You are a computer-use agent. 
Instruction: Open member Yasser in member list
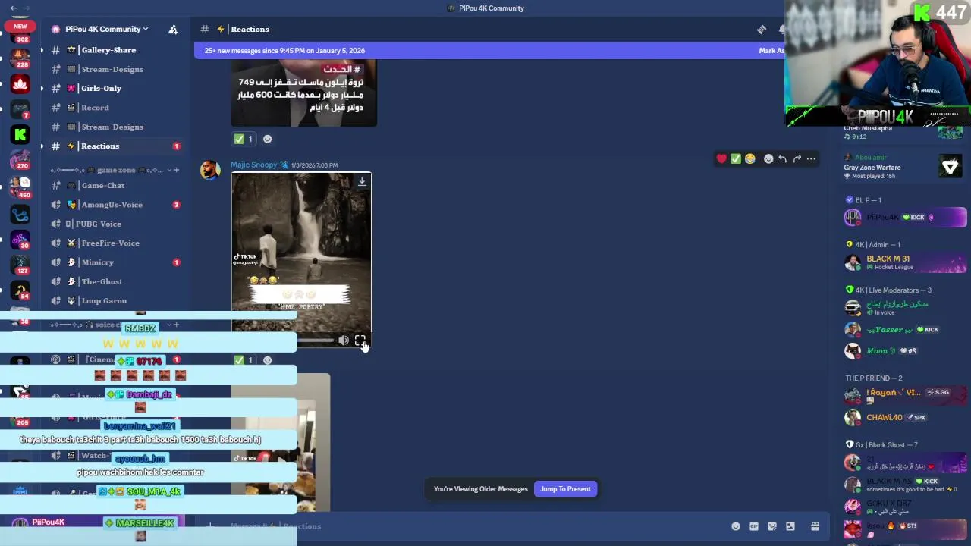[904, 330]
